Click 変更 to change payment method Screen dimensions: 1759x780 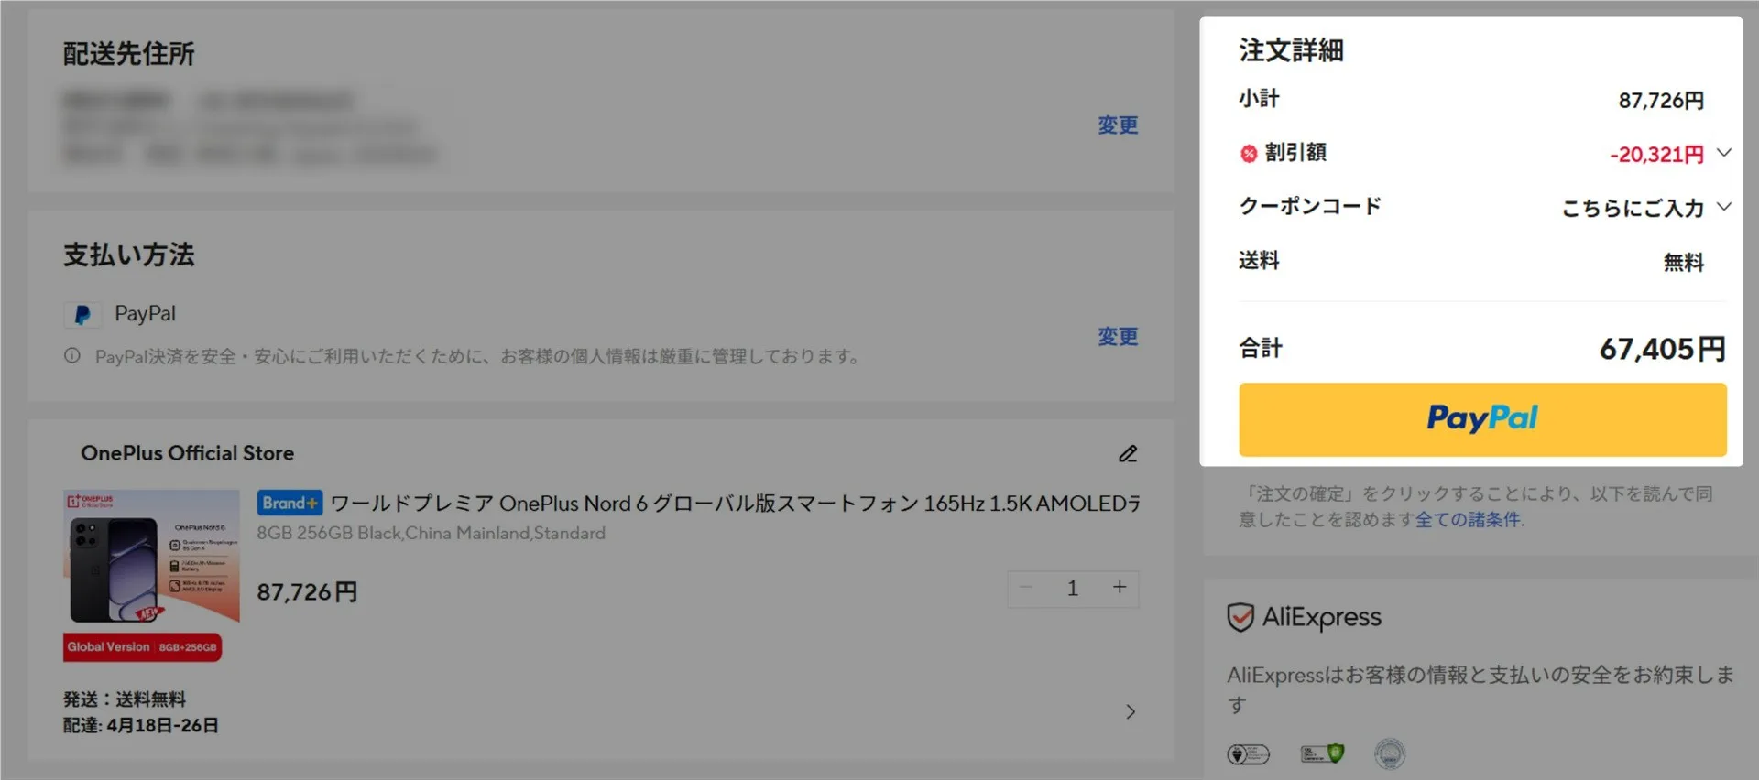pos(1118,337)
